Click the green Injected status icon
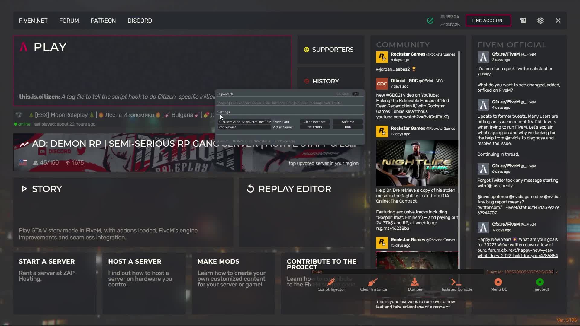Image resolution: width=580 pixels, height=326 pixels. [x=540, y=282]
